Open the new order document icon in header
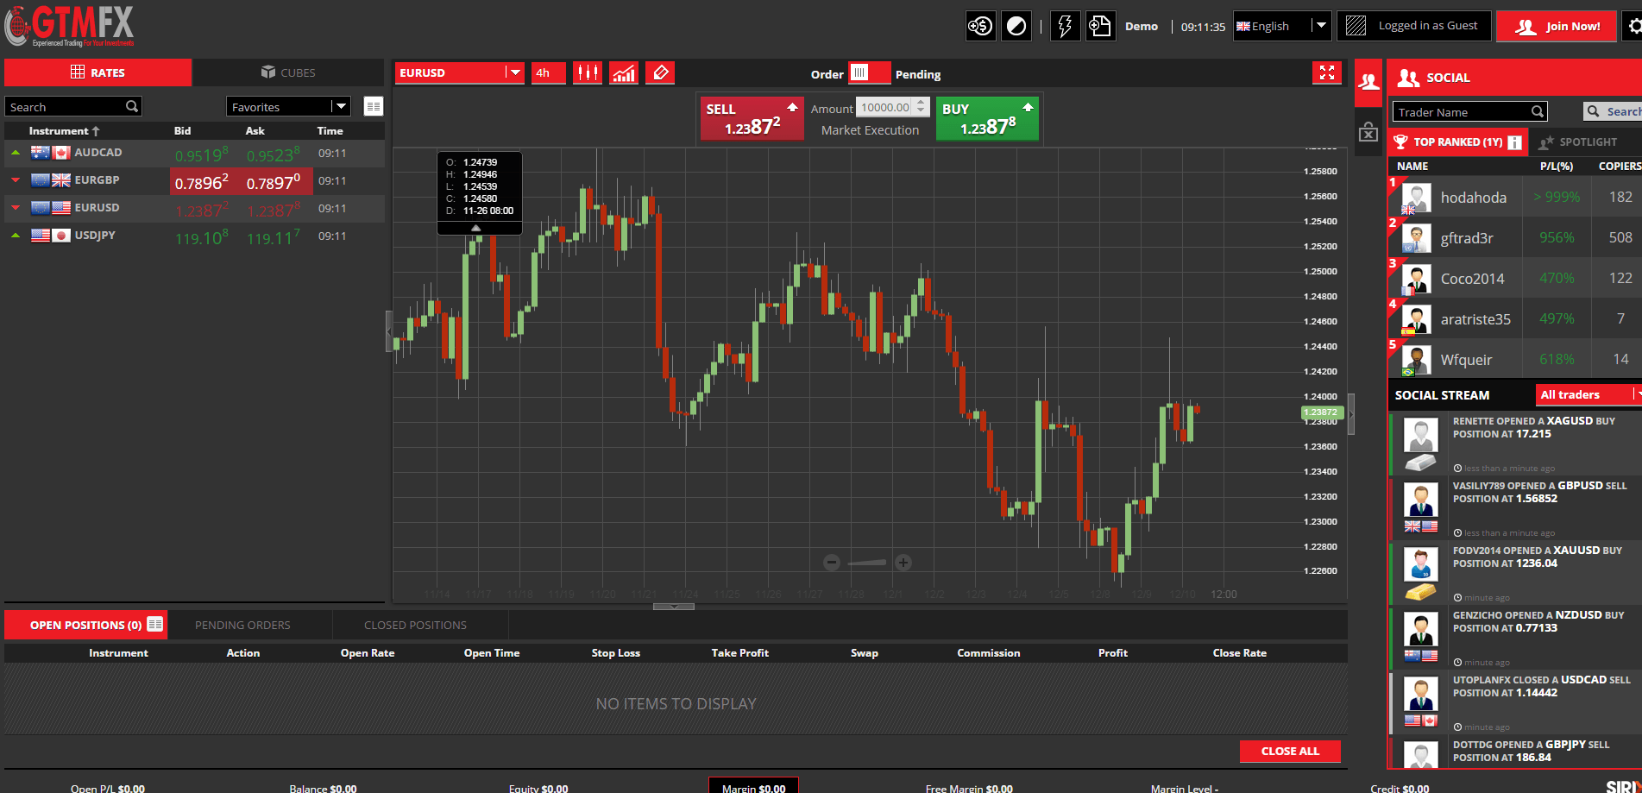This screenshot has height=793, width=1642. [x=1100, y=26]
